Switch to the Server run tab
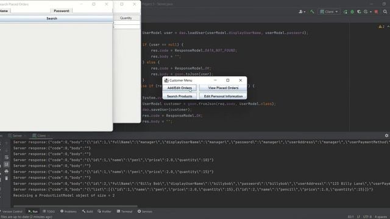This screenshot has height=219, width=390. (x=17, y=136)
